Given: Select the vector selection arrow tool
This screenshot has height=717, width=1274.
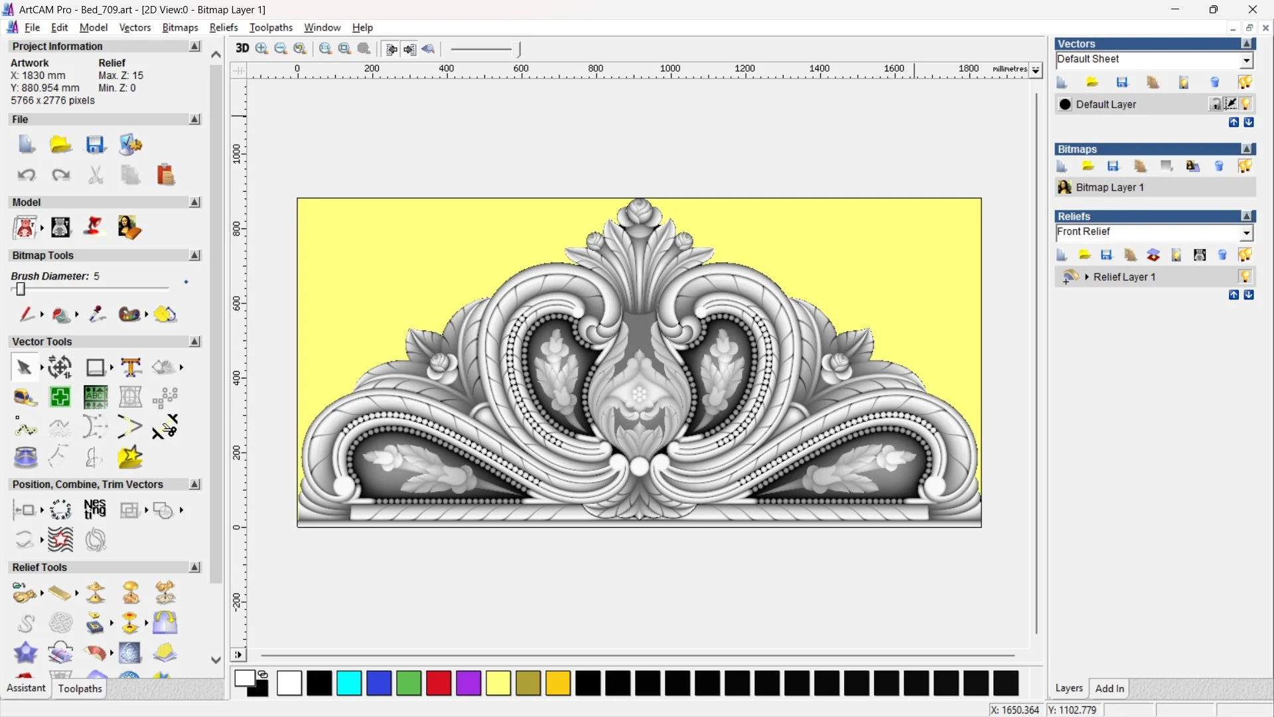Looking at the screenshot, I should [24, 367].
